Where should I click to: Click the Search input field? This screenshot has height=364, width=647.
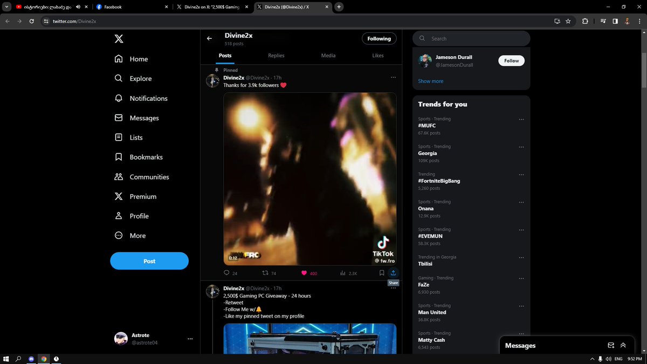pos(471,38)
